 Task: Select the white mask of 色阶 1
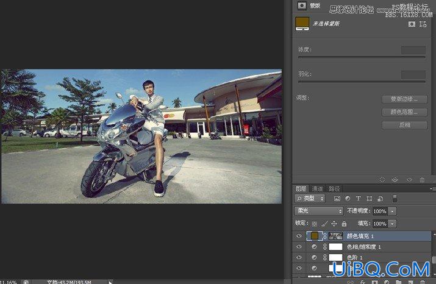pyautogui.click(x=335, y=257)
